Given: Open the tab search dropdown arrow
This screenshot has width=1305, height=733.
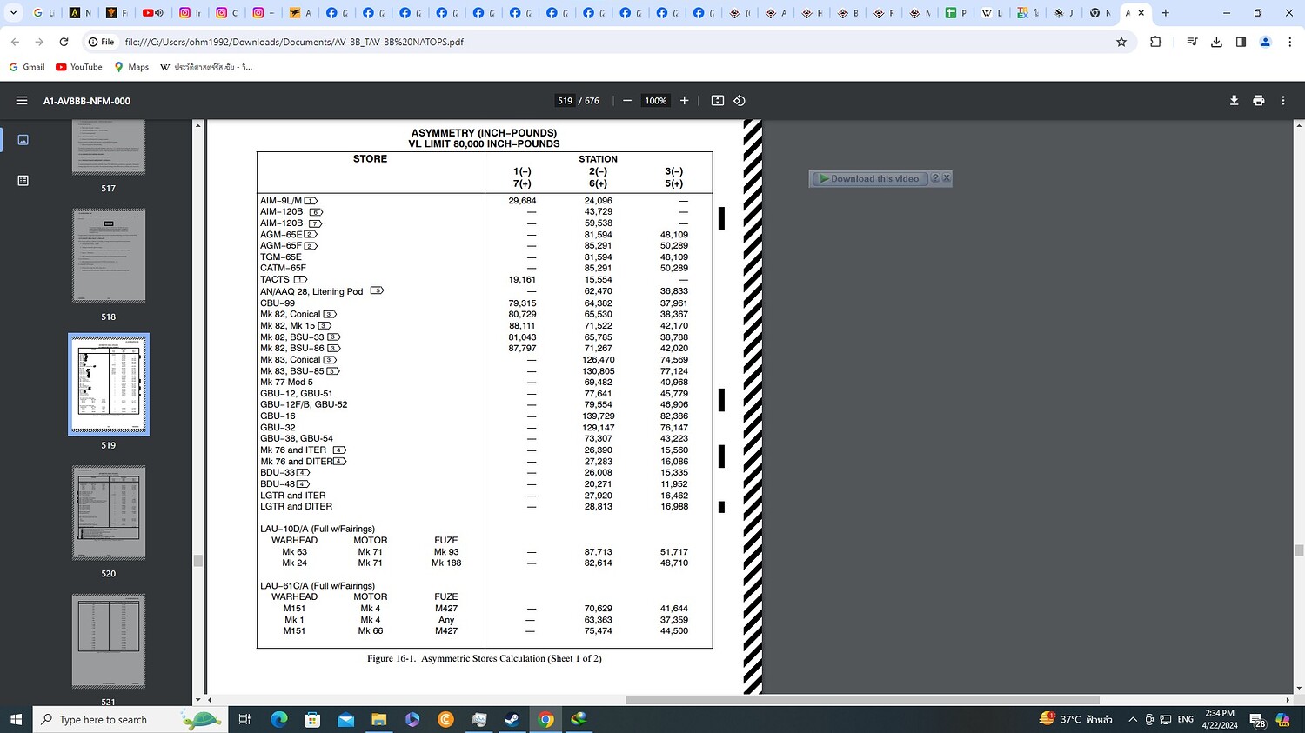Looking at the screenshot, I should tap(13, 13).
